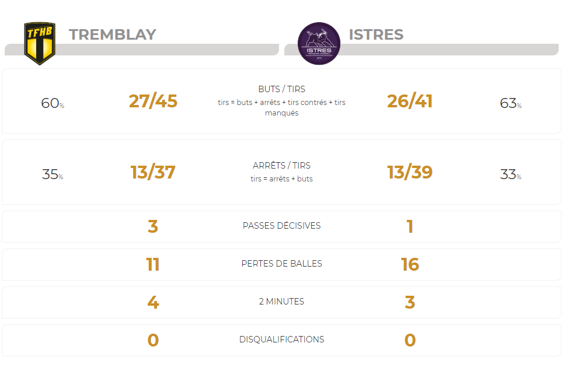Image resolution: width=568 pixels, height=385 pixels.
Task: Select Tremblay's 4 two-minute suspensions value
Action: (x=153, y=302)
